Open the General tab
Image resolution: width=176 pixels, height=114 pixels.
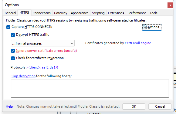(x=10, y=13)
